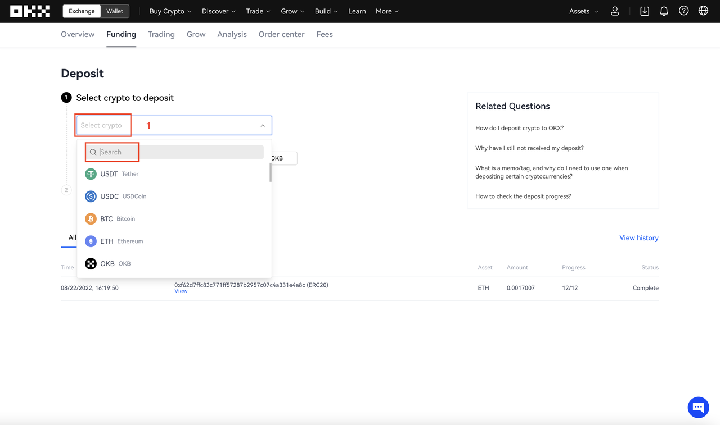Expand the Assets dropdown
720x425 pixels.
point(584,11)
